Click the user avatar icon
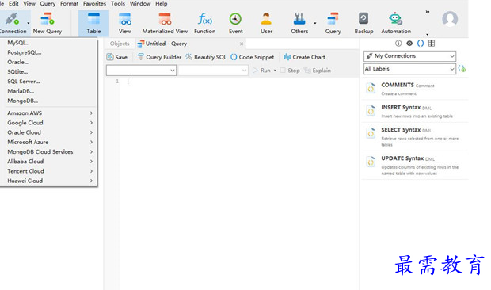 tap(450, 19)
